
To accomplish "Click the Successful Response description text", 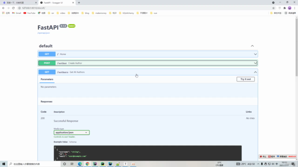I will (x=66, y=121).
